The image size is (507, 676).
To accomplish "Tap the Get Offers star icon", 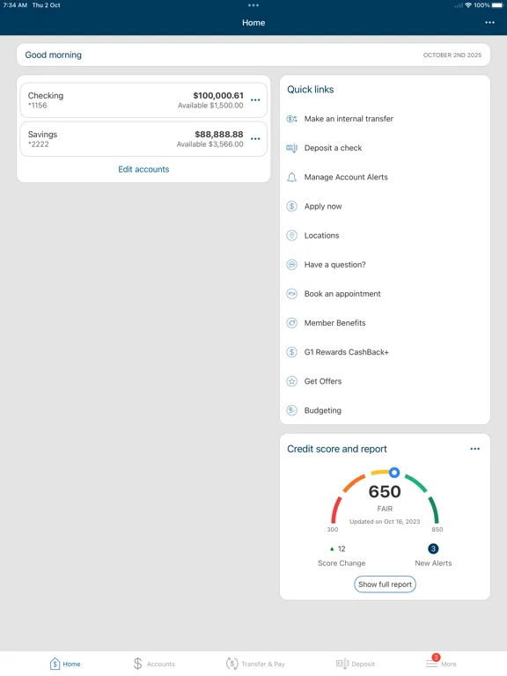I will [x=292, y=381].
